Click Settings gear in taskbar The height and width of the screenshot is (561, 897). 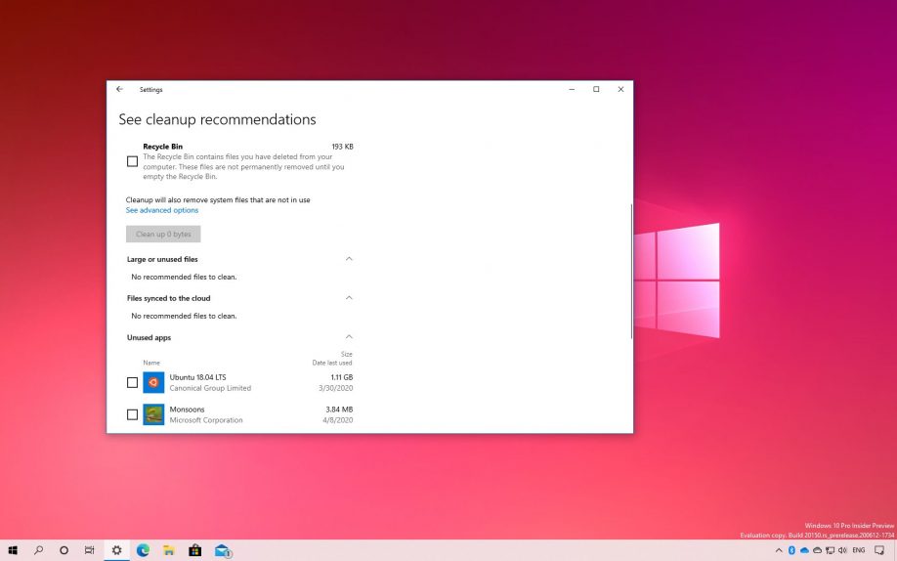pyautogui.click(x=116, y=550)
